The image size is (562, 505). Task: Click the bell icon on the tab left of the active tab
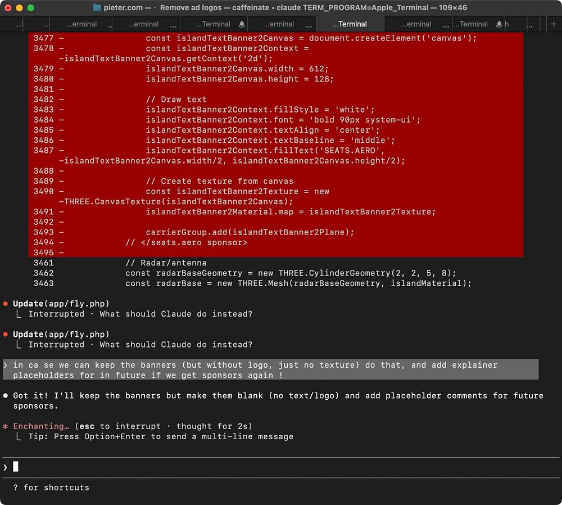(x=242, y=24)
